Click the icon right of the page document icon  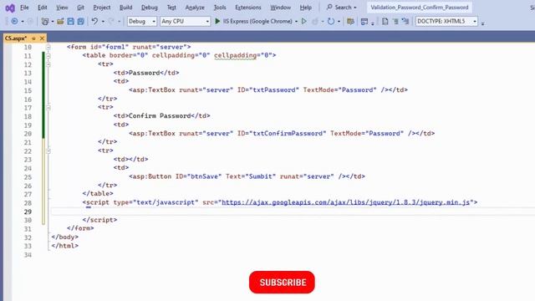click(395, 21)
